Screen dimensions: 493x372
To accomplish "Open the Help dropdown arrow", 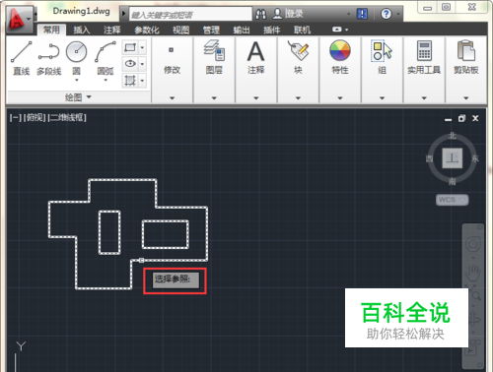I will 398,14.
